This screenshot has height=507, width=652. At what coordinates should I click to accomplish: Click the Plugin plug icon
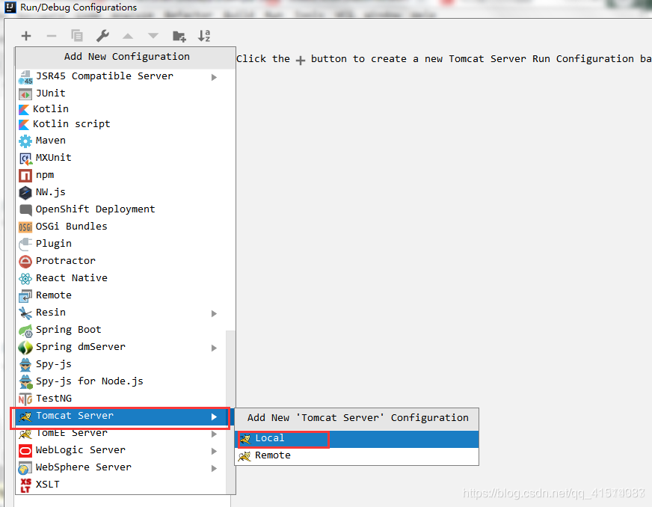(25, 244)
